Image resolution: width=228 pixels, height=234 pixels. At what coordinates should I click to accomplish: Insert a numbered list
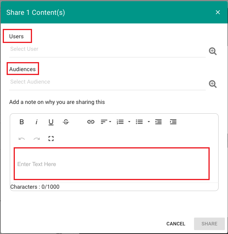[120, 122]
